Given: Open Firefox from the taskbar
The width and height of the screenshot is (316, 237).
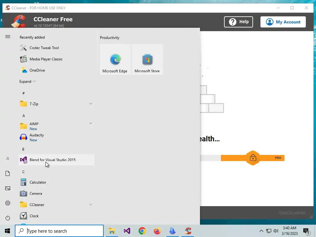Looking at the screenshot, I should [x=157, y=231].
